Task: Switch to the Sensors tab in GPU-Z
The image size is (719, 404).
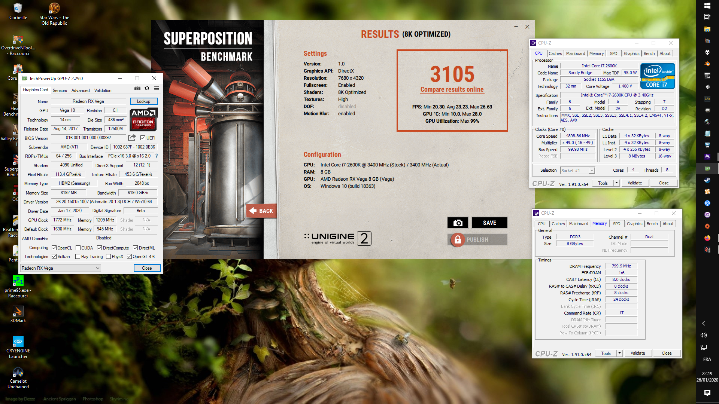Action: pyautogui.click(x=60, y=90)
